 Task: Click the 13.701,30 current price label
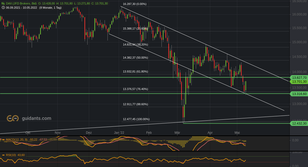pos(299,81)
